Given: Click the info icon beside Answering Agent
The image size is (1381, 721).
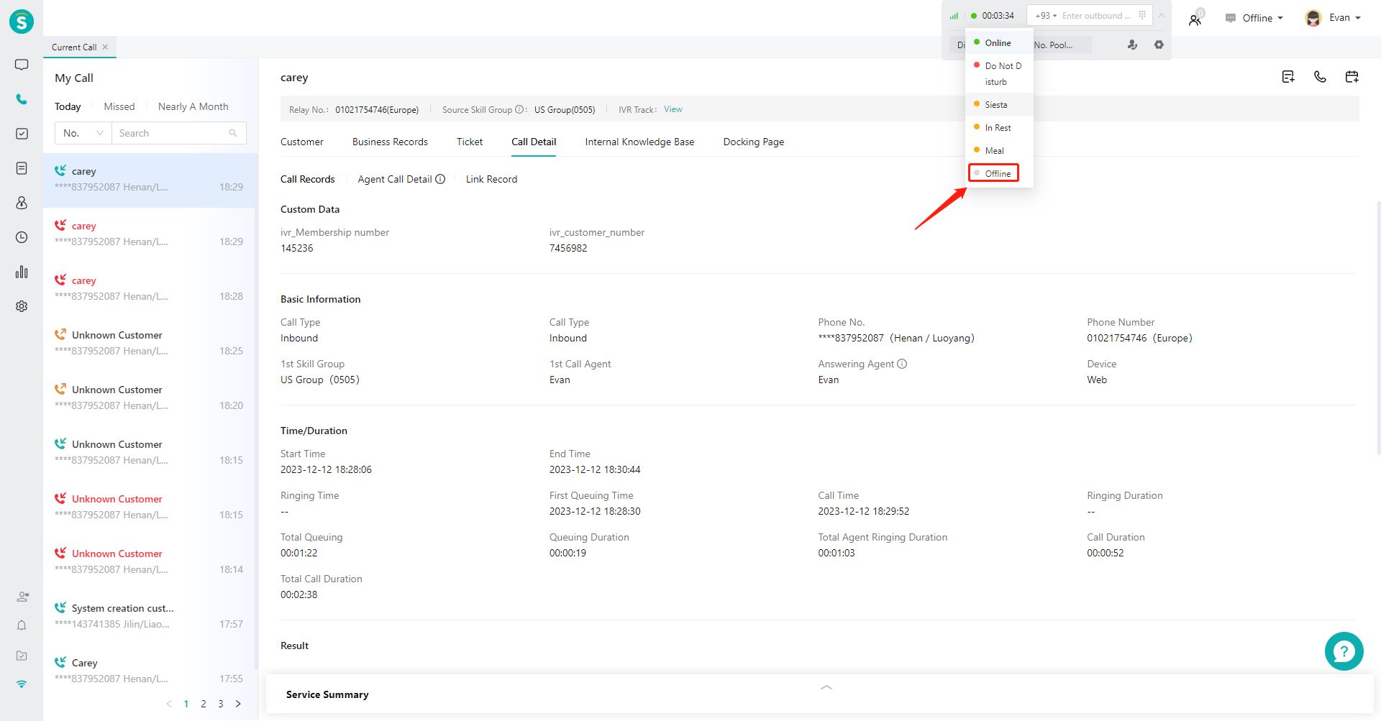Looking at the screenshot, I should pyautogui.click(x=902, y=364).
